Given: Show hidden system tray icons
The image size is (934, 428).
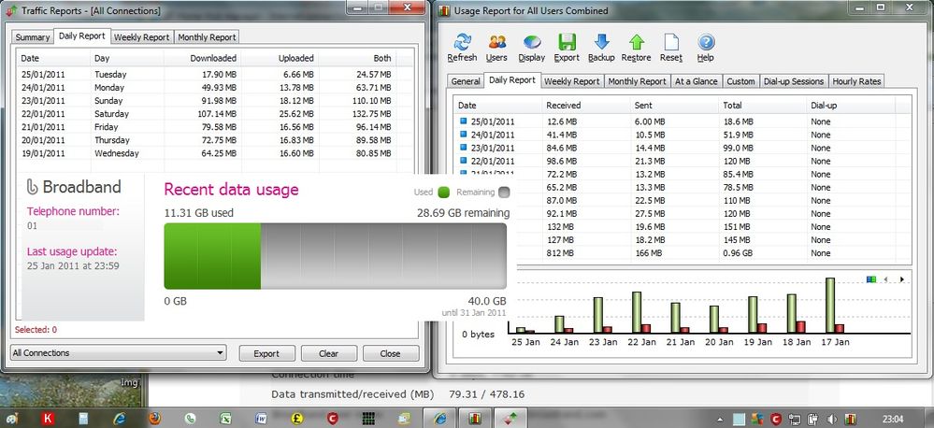Looking at the screenshot, I should [722, 419].
